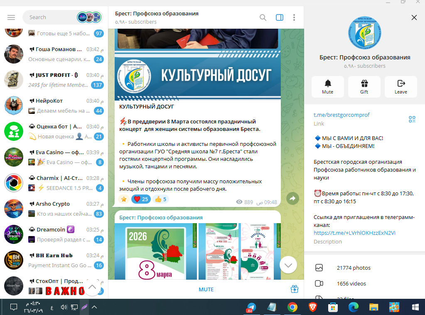Open the 2026 8 марта image
The image size is (425, 315).
155,251
